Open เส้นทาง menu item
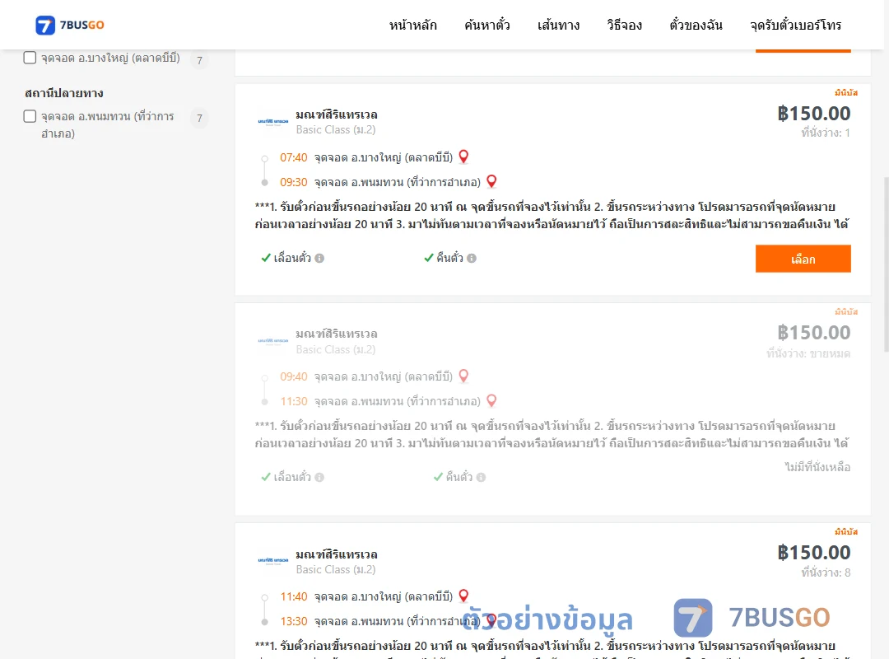Image resolution: width=889 pixels, height=659 pixels. pos(558,25)
